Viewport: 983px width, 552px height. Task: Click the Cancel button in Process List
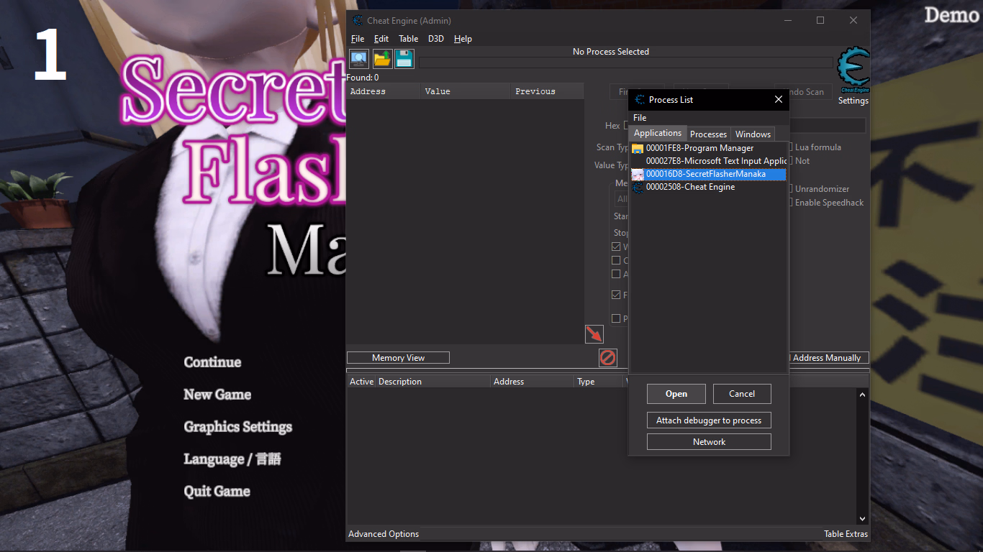coord(742,394)
